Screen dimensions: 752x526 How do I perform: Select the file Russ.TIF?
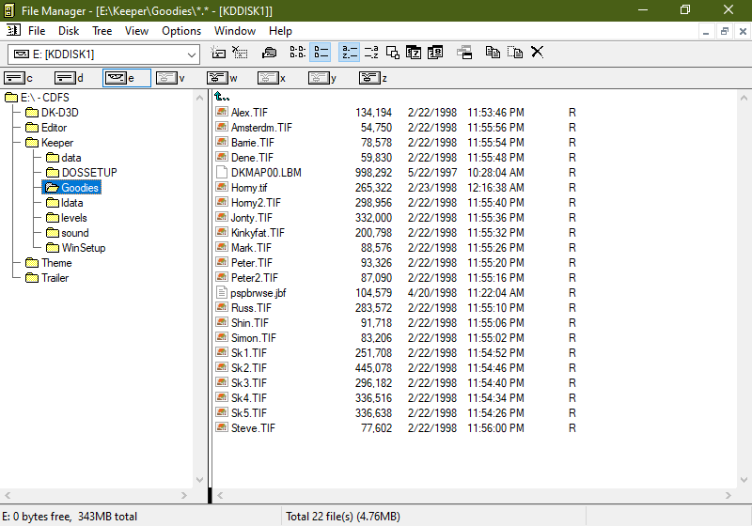coord(251,307)
